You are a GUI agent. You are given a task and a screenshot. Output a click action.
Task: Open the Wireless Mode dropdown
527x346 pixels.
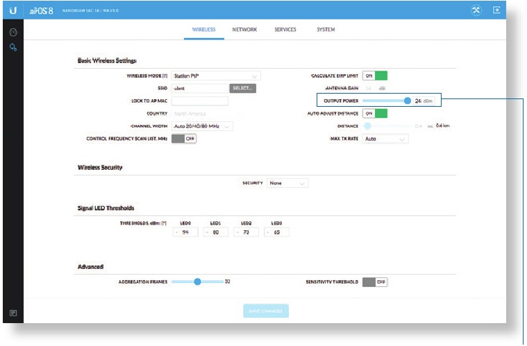215,76
